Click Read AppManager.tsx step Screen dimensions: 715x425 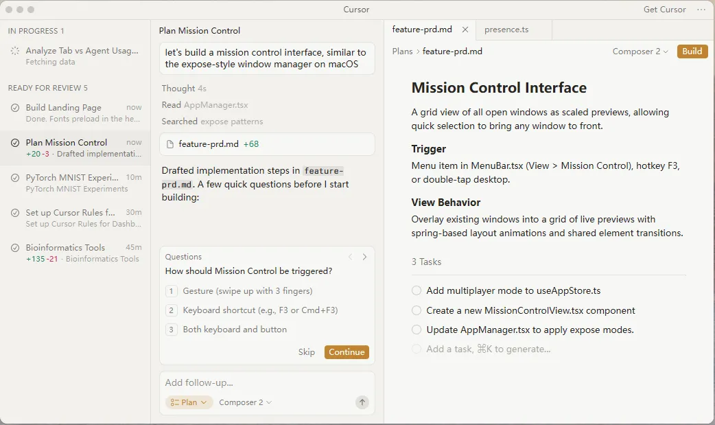[x=204, y=105]
